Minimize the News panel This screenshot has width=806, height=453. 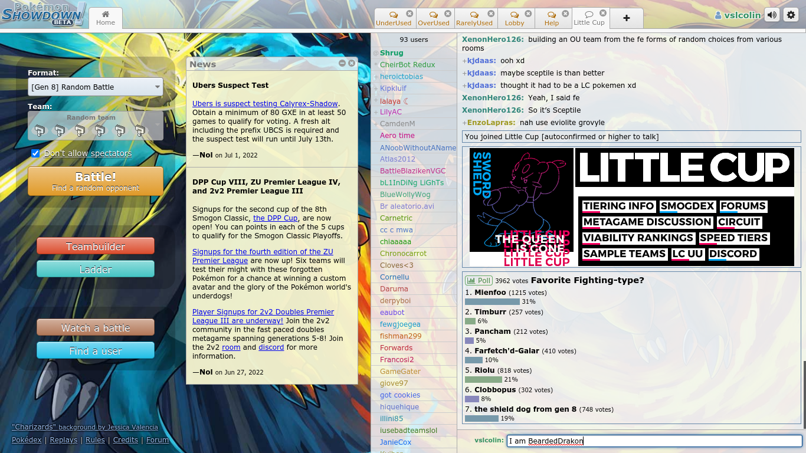pos(342,63)
